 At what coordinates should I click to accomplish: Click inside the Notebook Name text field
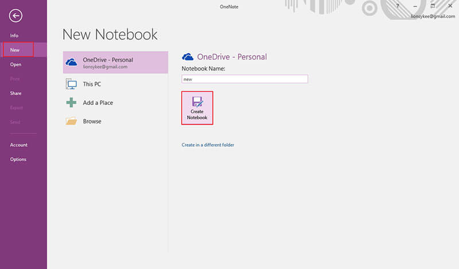pyautogui.click(x=244, y=79)
